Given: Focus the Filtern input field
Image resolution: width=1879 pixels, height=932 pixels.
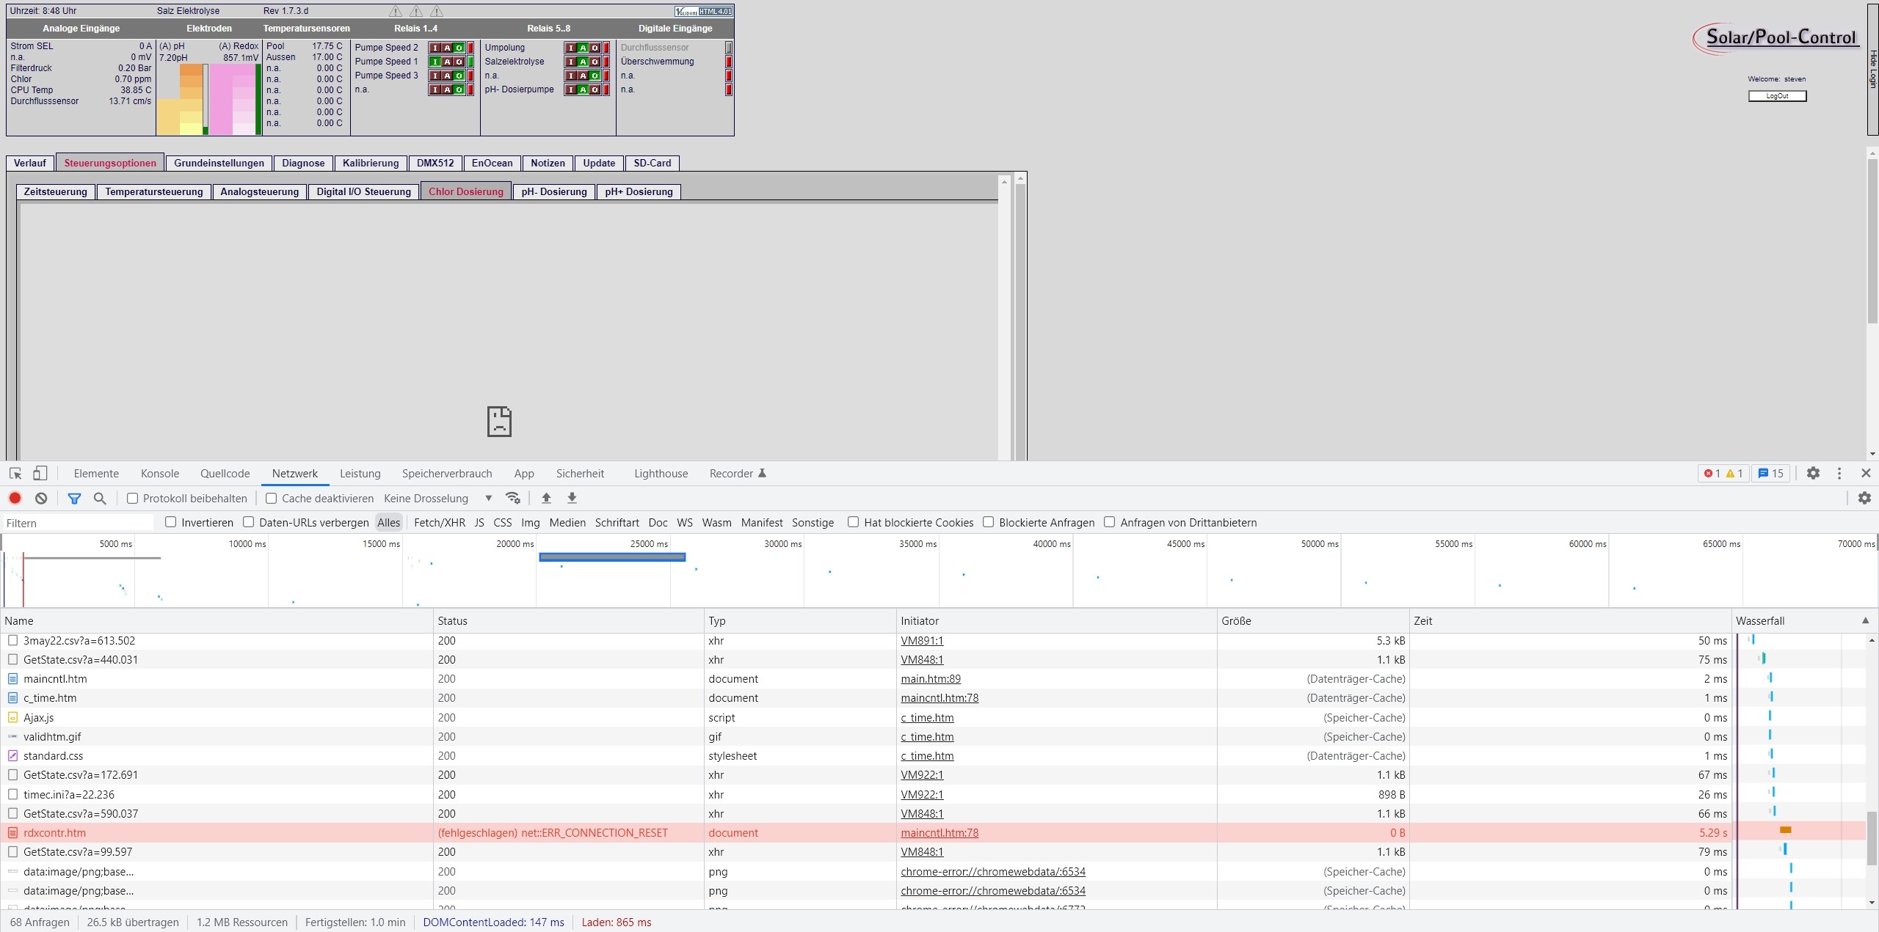Looking at the screenshot, I should click(x=79, y=523).
